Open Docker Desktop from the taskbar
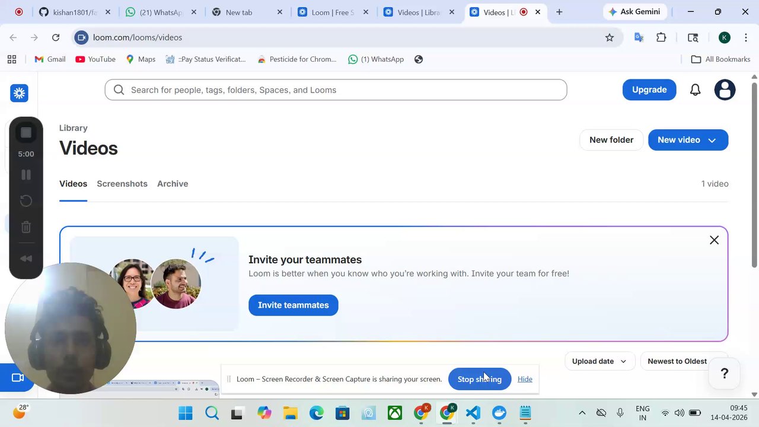This screenshot has height=427, width=759. coord(499,413)
